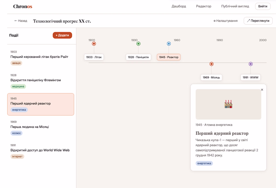Image resolution: width=276 pixels, height=188 pixels.
Task: Open the '1945 · Реактор' timeline label
Action: tap(169, 57)
